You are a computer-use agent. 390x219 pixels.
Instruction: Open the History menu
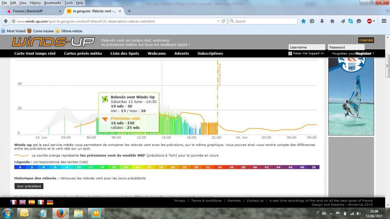[x=35, y=3]
